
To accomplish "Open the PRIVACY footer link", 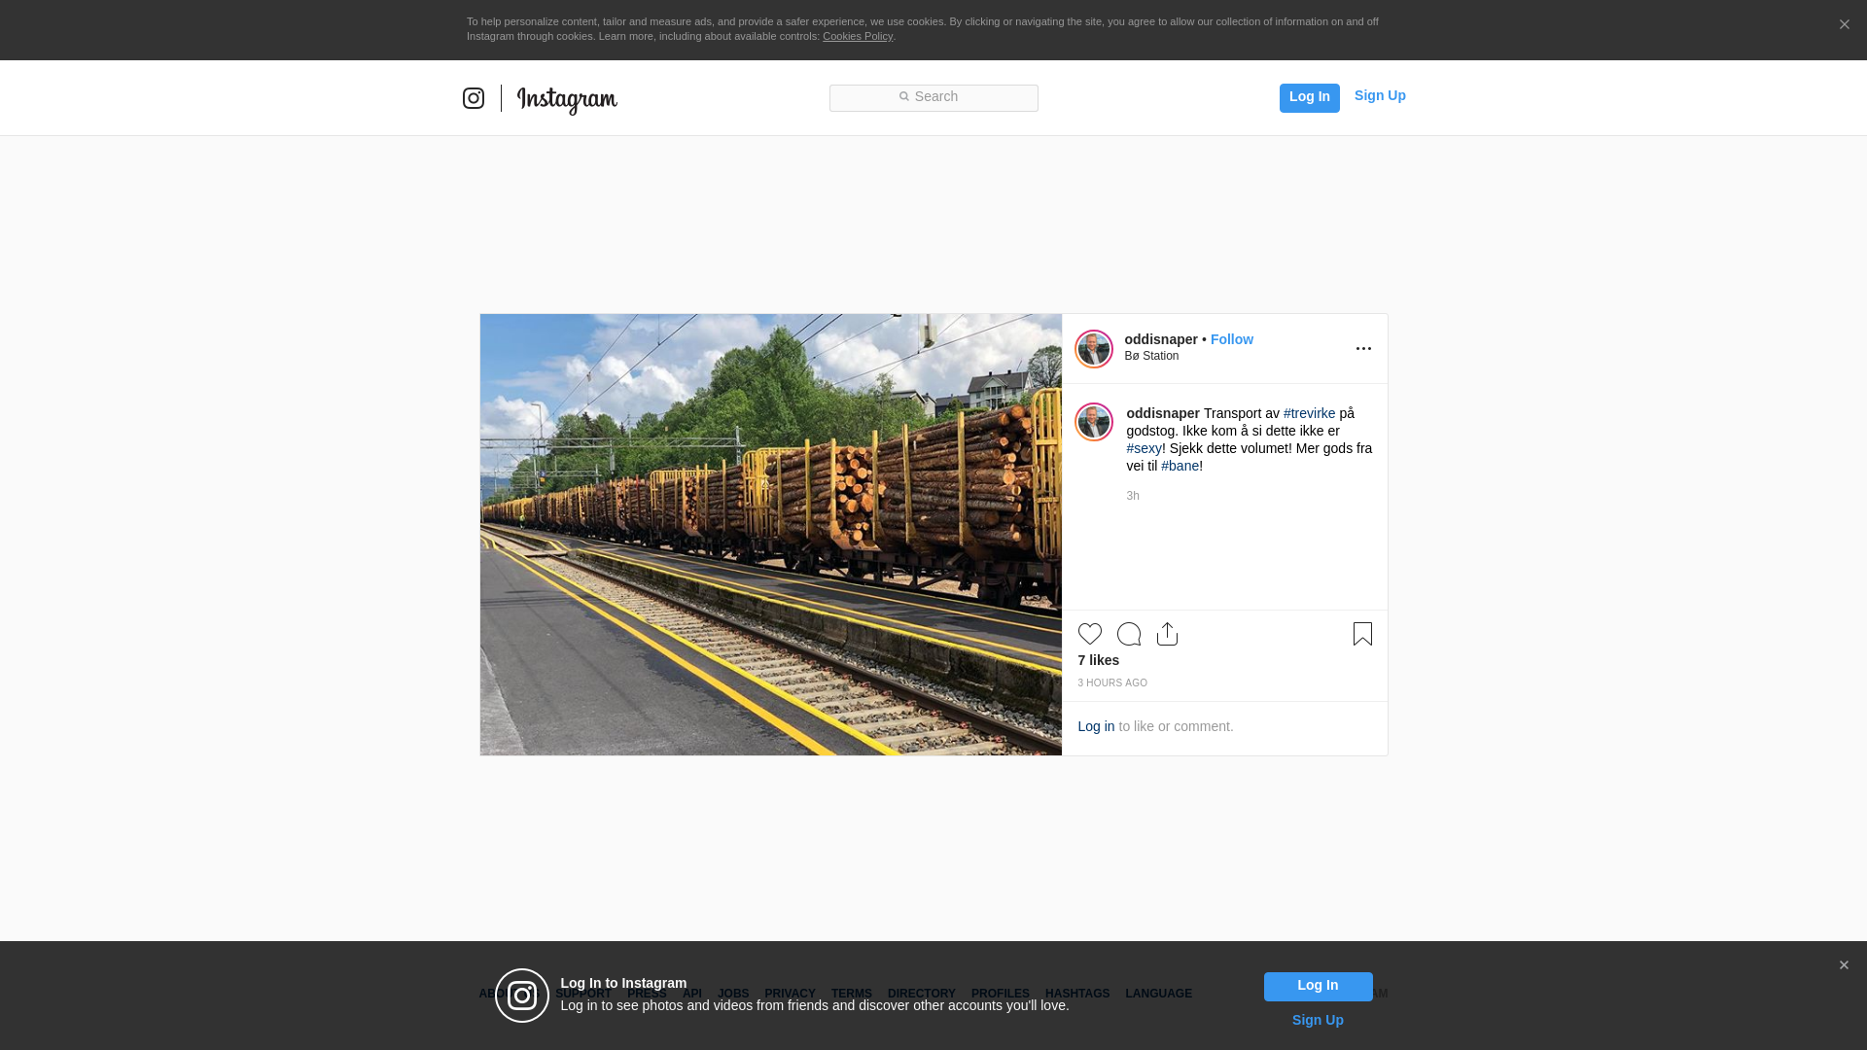I will 790,994.
